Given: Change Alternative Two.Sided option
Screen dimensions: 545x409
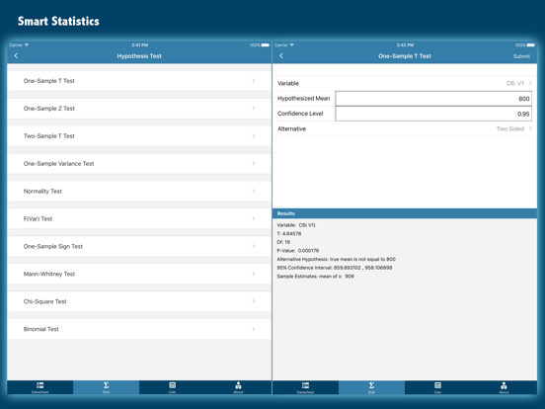Looking at the screenshot, I should click(405, 128).
